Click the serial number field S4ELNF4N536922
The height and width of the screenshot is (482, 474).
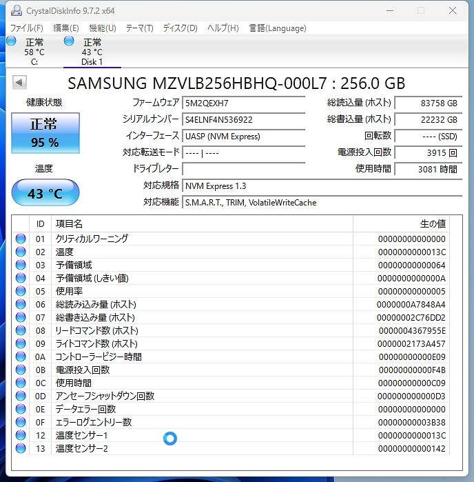point(243,119)
